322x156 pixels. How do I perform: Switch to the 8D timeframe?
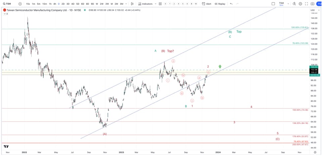(x=88, y=4)
